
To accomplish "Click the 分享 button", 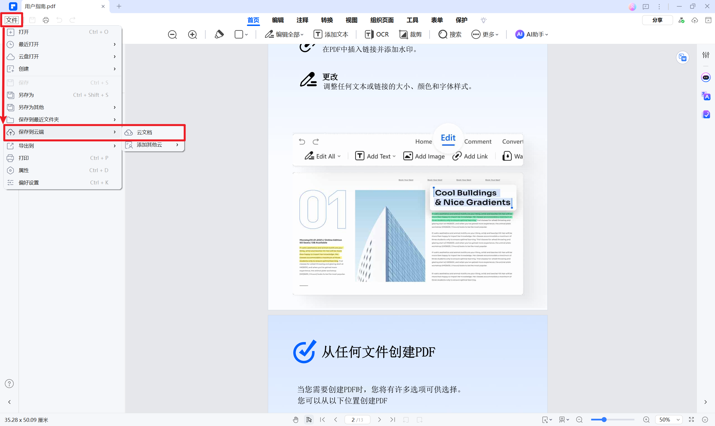I will 657,20.
